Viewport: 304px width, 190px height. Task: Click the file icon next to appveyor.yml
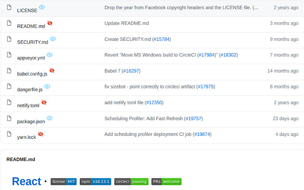(x=9, y=55)
